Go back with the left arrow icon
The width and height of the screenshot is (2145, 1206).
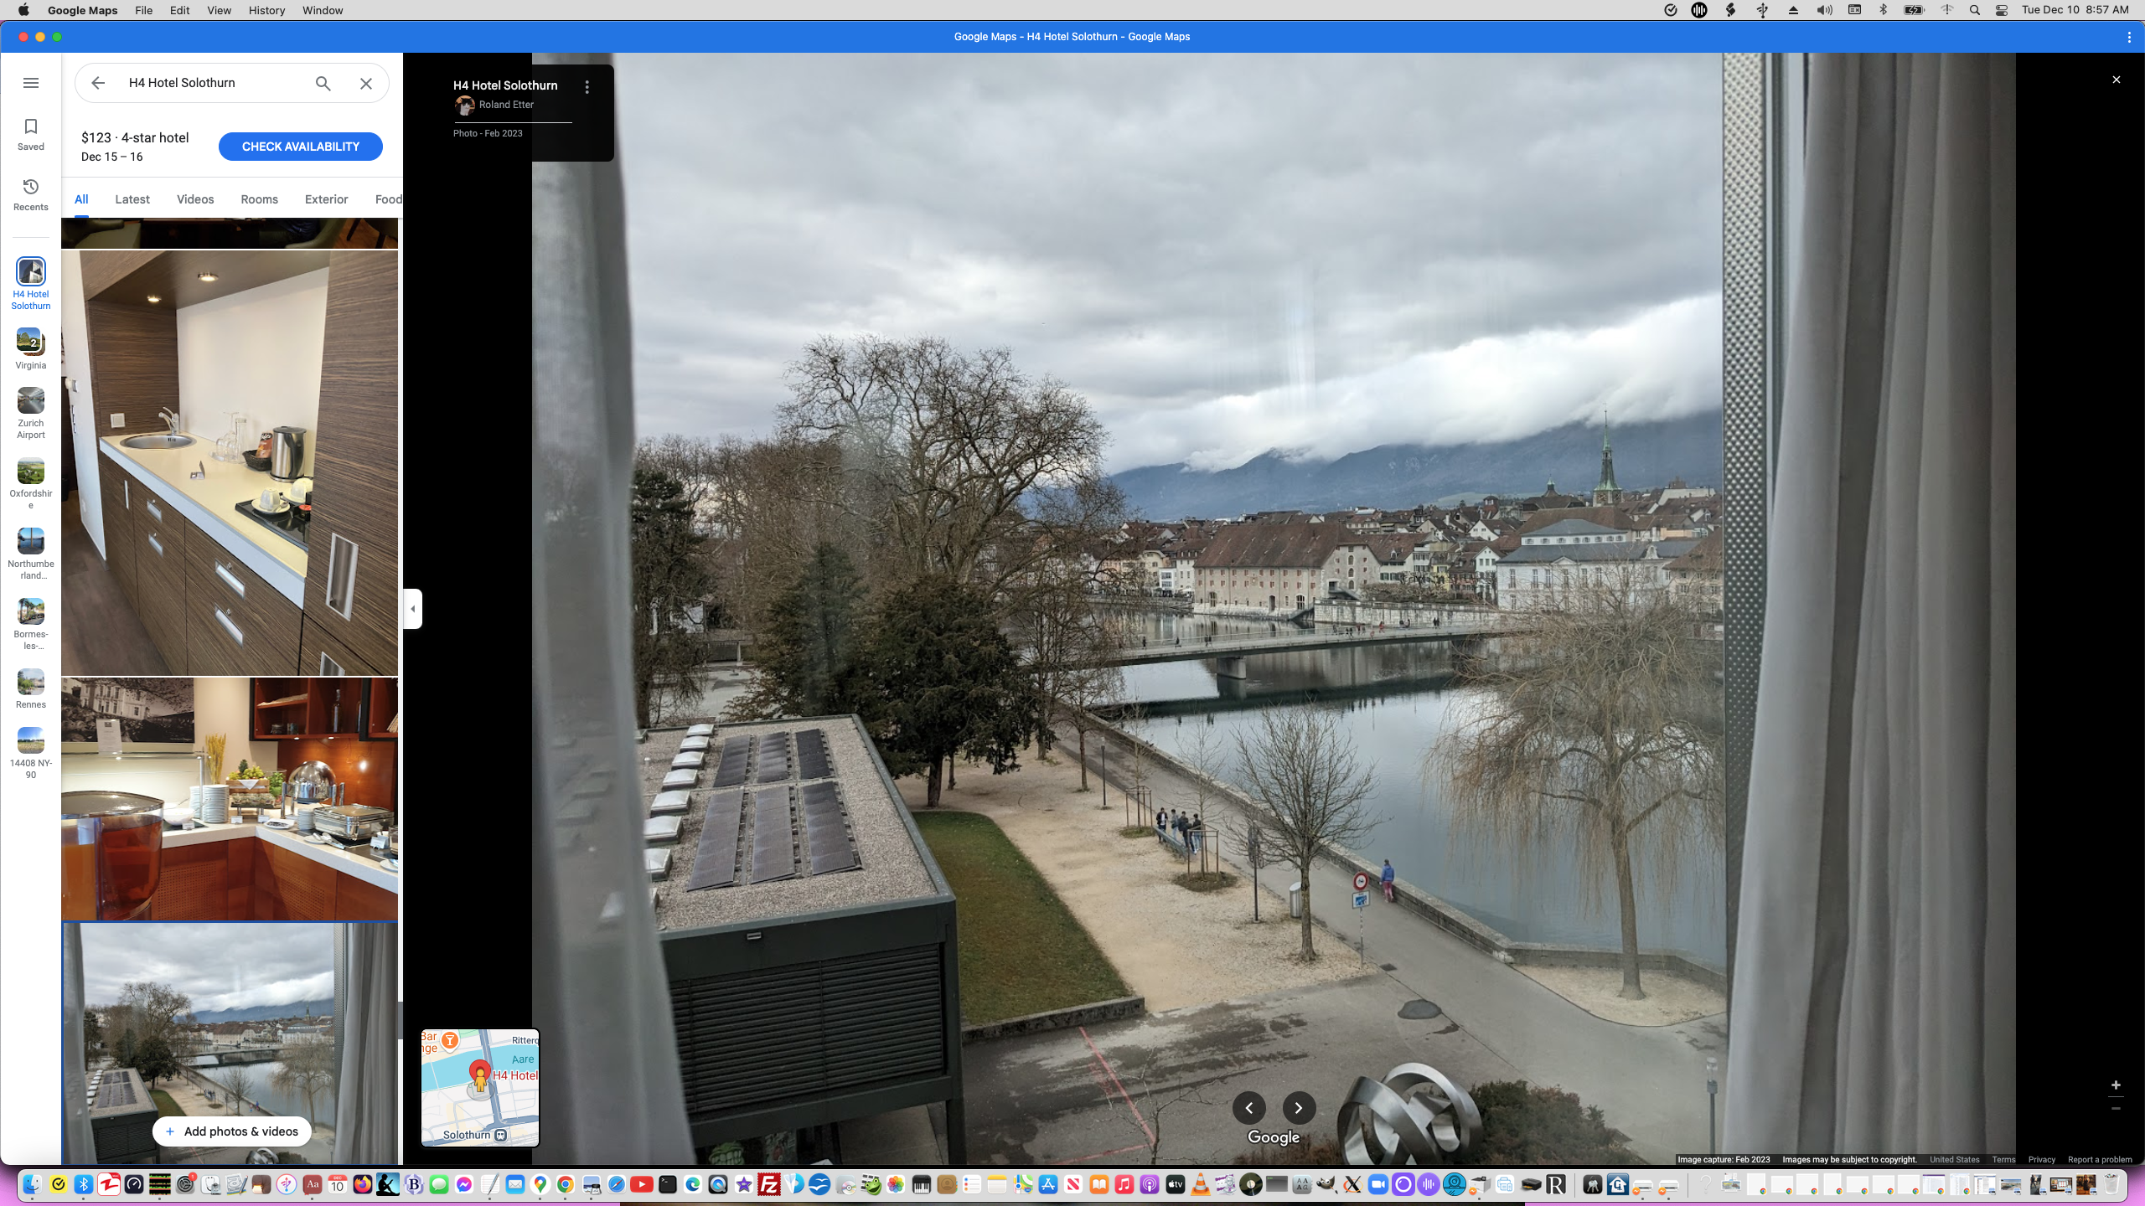(x=98, y=83)
